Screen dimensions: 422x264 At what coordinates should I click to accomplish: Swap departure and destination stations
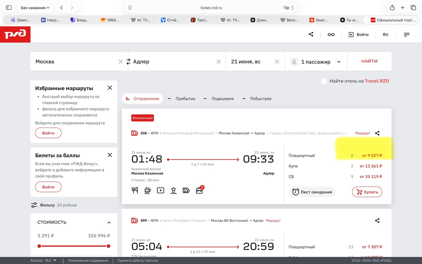click(x=128, y=61)
